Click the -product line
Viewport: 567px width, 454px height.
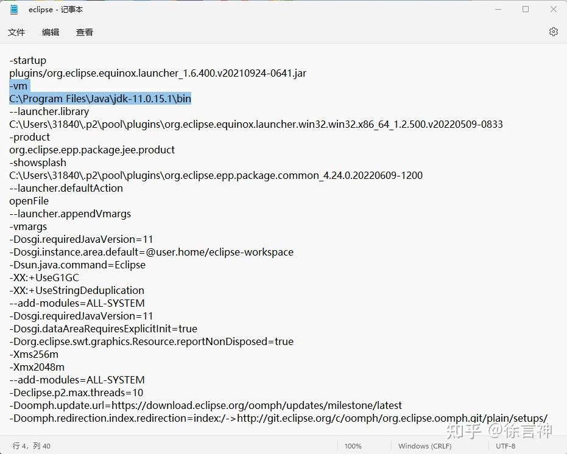tap(30, 137)
